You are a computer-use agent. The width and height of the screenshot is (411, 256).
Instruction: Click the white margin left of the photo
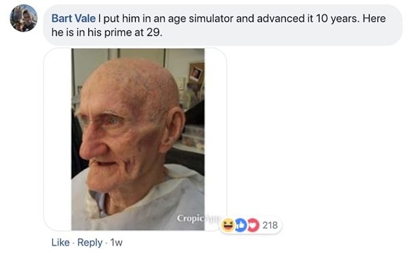[58, 139]
